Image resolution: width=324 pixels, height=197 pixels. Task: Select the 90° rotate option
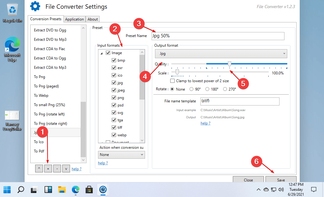pos(191,89)
